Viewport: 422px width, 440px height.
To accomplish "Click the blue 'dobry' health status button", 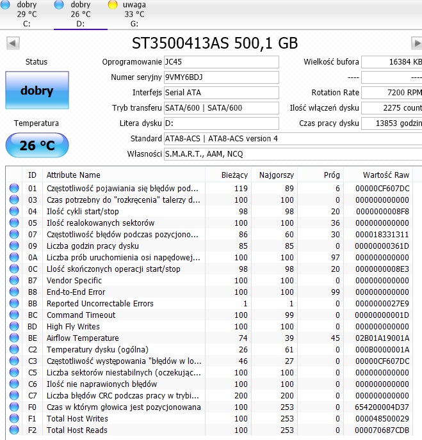I will click(x=37, y=90).
